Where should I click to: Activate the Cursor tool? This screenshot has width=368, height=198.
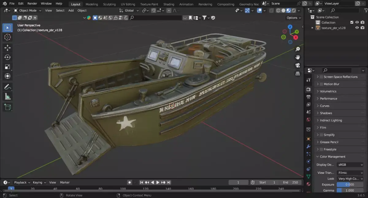8,37
